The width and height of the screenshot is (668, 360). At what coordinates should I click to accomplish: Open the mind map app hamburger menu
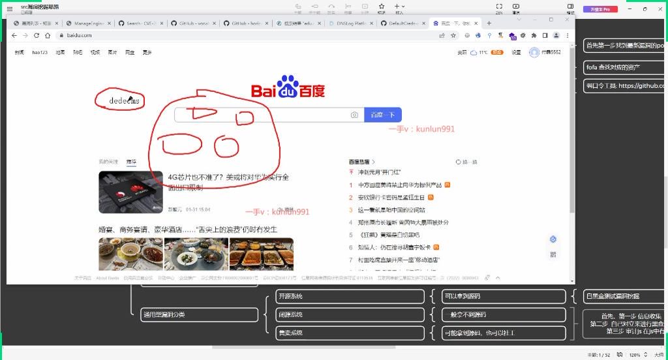[10, 8]
